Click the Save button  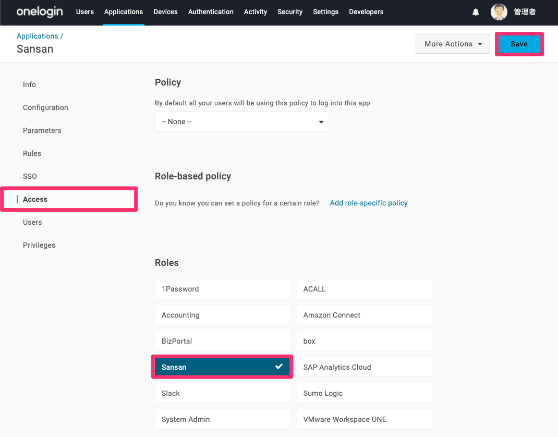coord(519,44)
